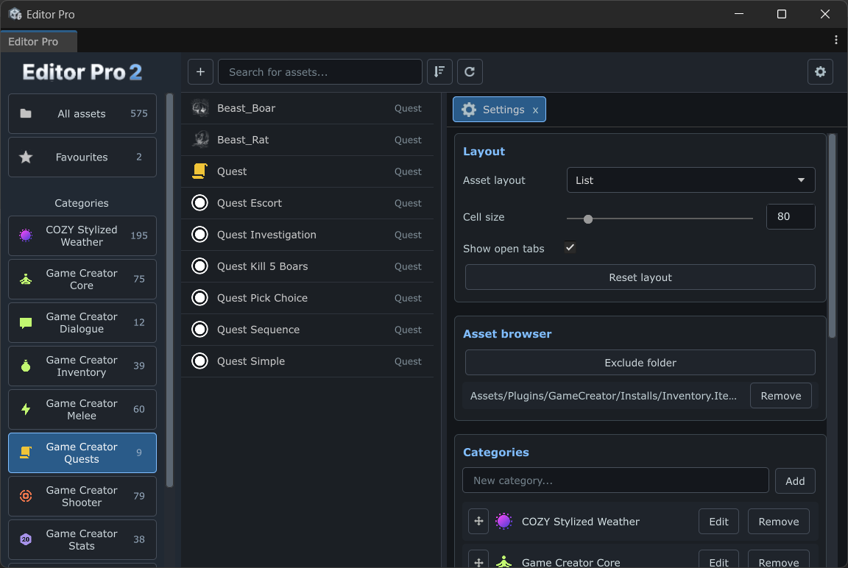The height and width of the screenshot is (568, 848).
Task: Edit the COZY Stylized Weather category
Action: (x=718, y=522)
